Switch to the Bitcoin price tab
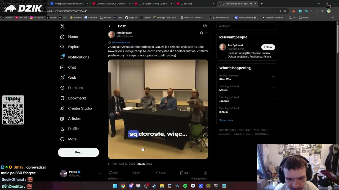The height and width of the screenshot is (190, 339). (x=69, y=4)
